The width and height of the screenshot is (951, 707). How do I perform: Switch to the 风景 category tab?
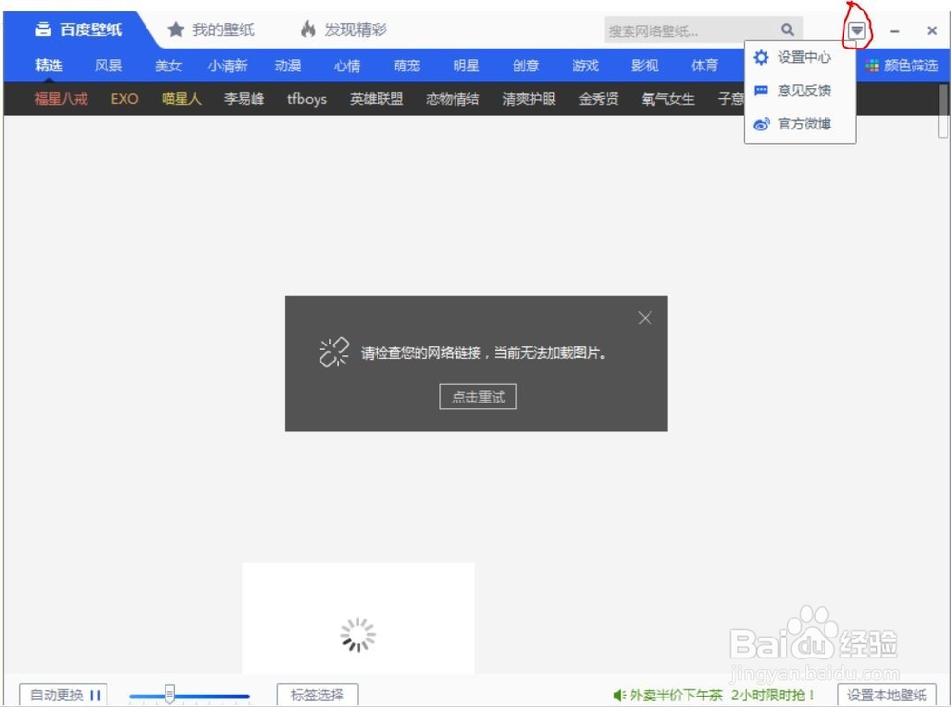(x=108, y=65)
